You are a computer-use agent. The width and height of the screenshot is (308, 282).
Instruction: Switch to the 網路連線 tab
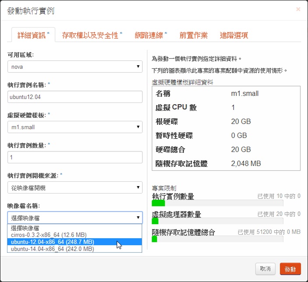point(151,35)
